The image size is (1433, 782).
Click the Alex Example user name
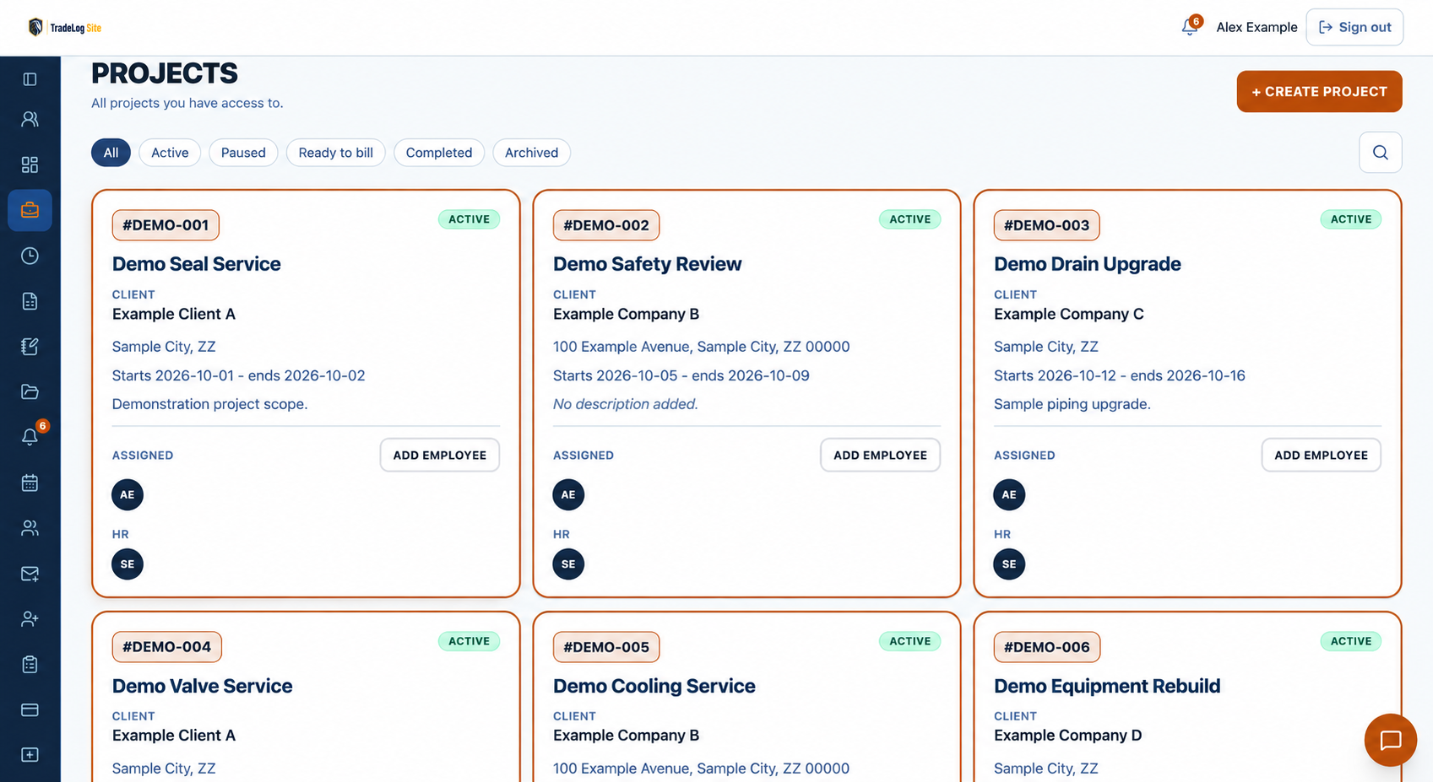coord(1257,27)
